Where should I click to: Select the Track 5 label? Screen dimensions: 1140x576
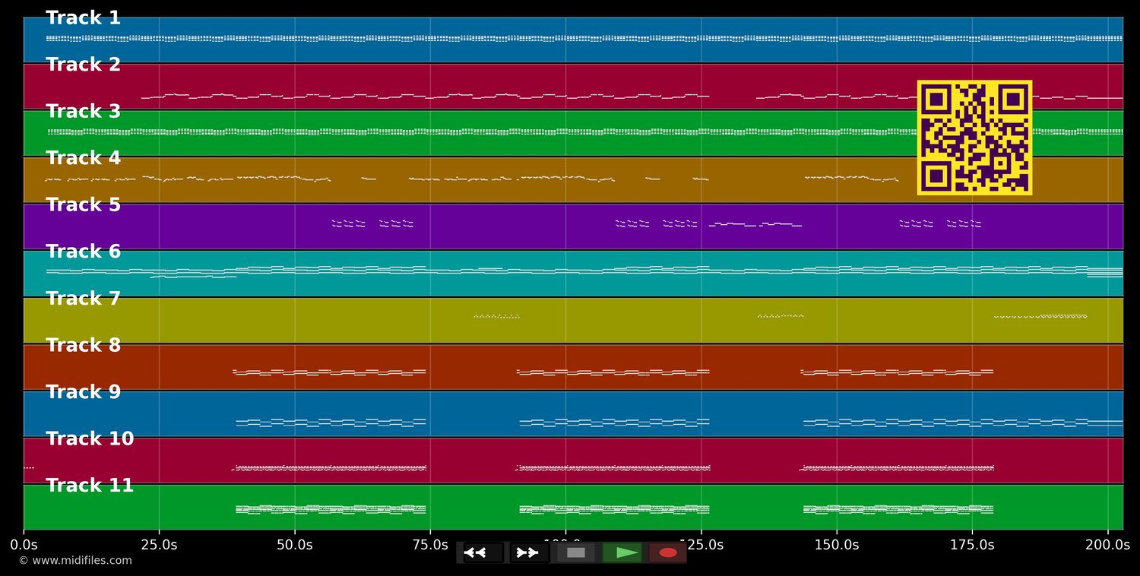(x=83, y=205)
